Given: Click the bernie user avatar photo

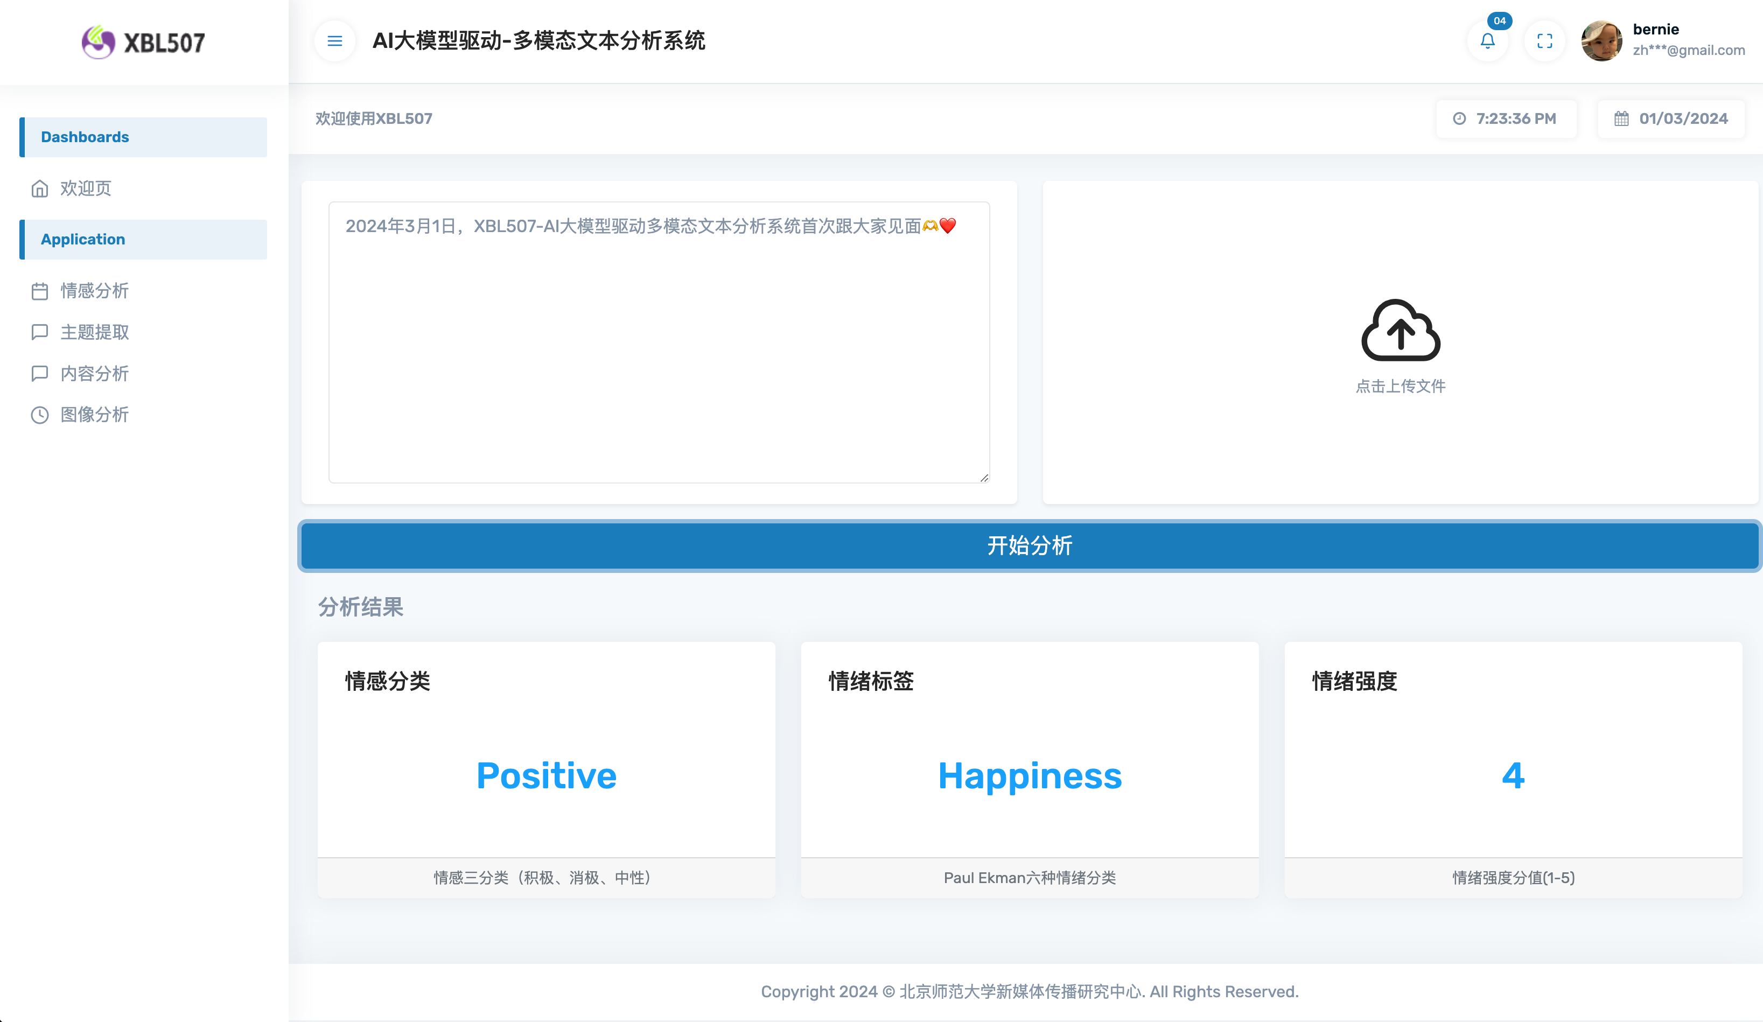Looking at the screenshot, I should (x=1601, y=41).
